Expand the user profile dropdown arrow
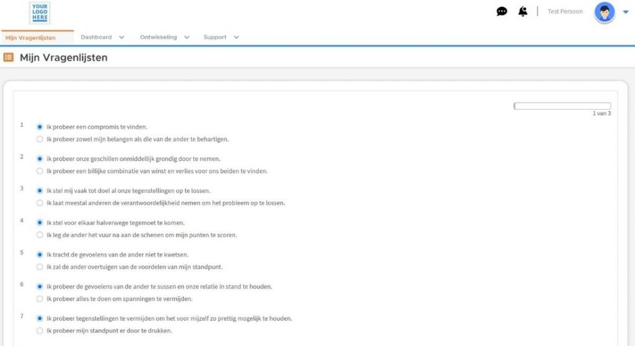Image resolution: width=635 pixels, height=346 pixels. coord(625,12)
